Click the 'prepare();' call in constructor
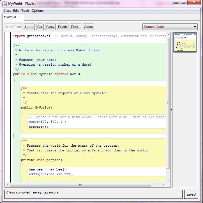This screenshot has height=203, width=203. point(38,127)
